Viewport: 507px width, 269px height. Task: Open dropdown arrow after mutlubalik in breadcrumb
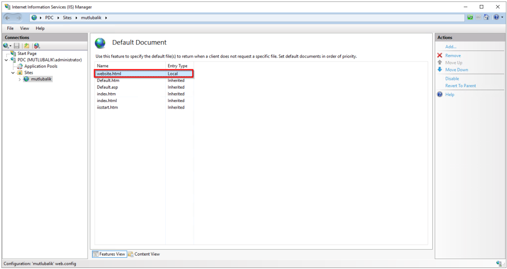coord(106,18)
